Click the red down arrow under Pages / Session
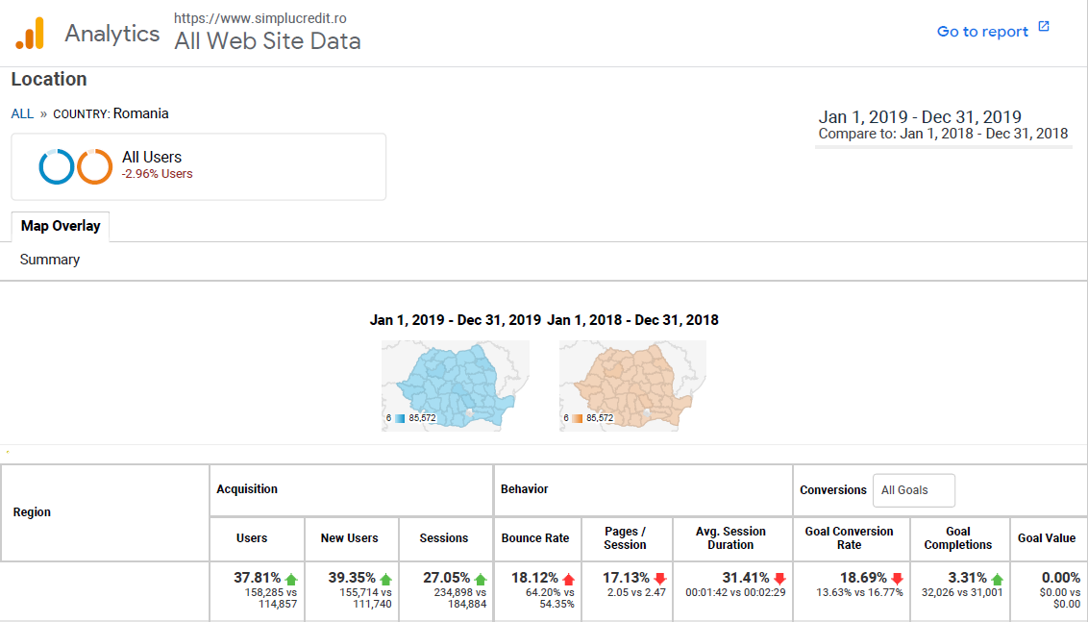1088x622 pixels. point(660,579)
